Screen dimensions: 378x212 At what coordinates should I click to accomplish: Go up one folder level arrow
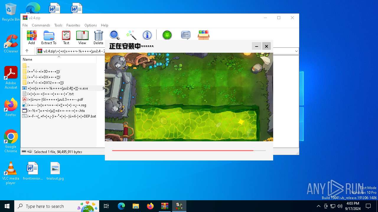[27, 51]
